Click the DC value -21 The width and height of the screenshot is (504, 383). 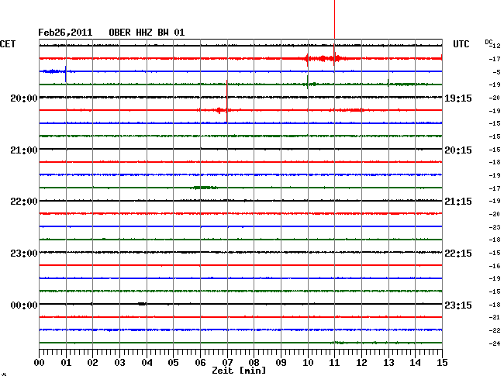pos(495,317)
